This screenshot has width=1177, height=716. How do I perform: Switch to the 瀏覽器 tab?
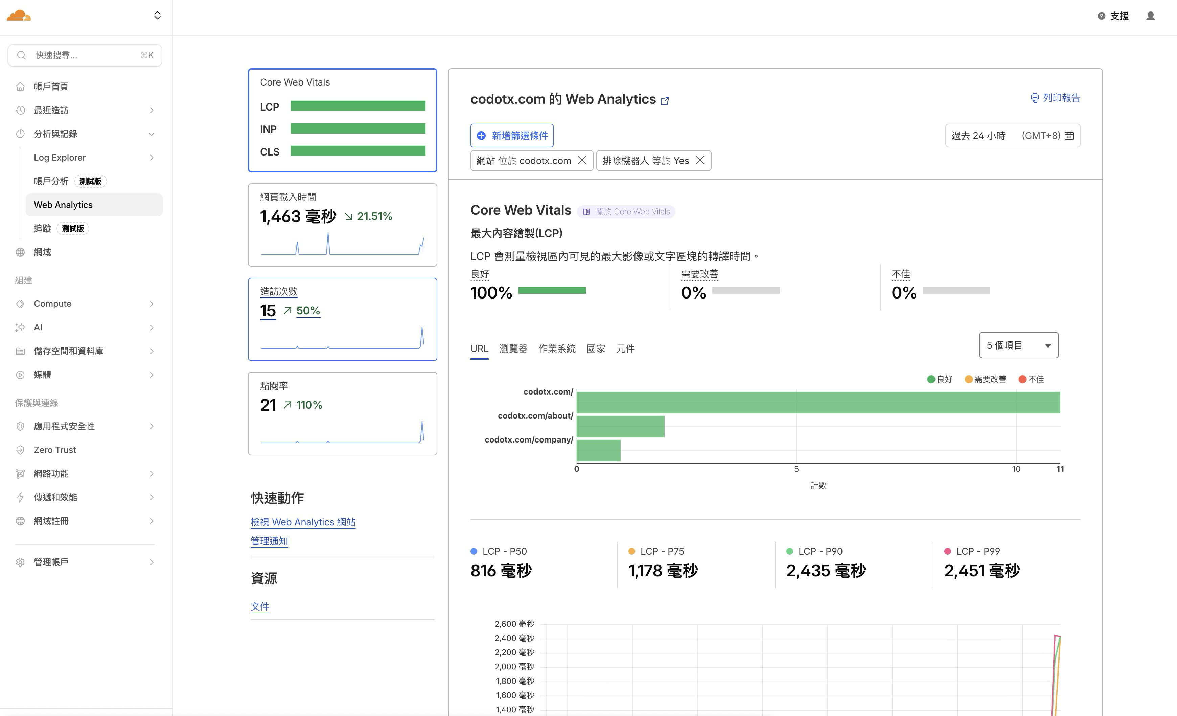(x=513, y=349)
